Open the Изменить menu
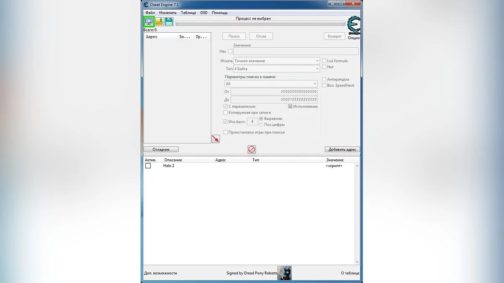The height and width of the screenshot is (283, 504). [168, 13]
